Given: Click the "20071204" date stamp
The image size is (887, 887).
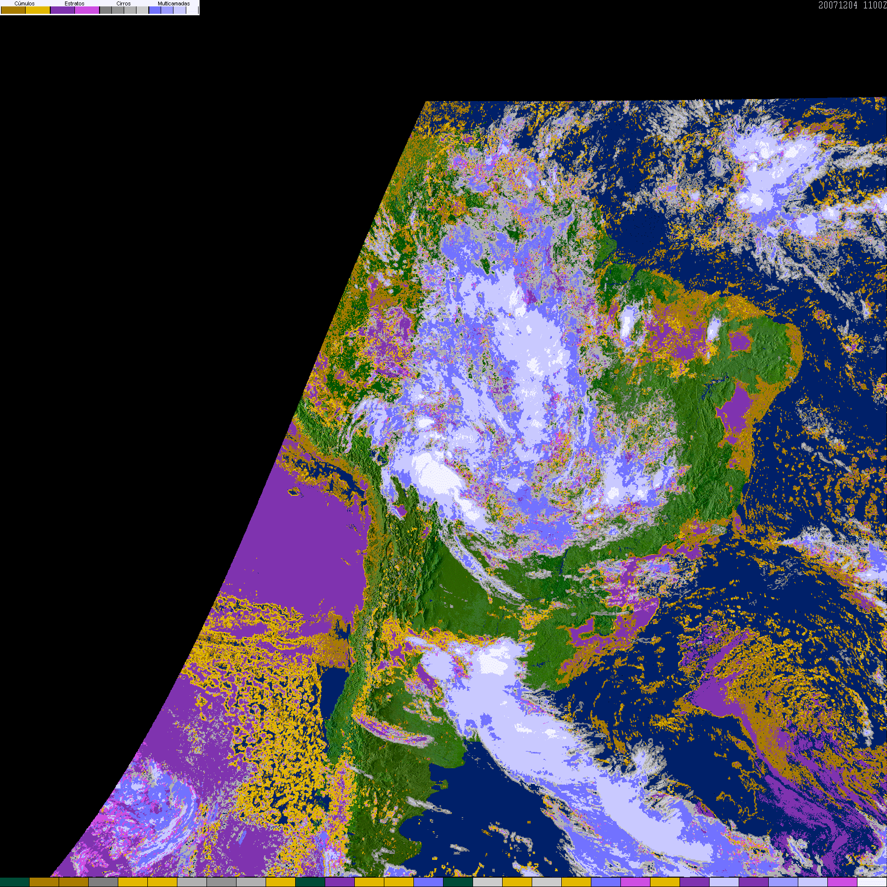Looking at the screenshot, I should pos(838,5).
